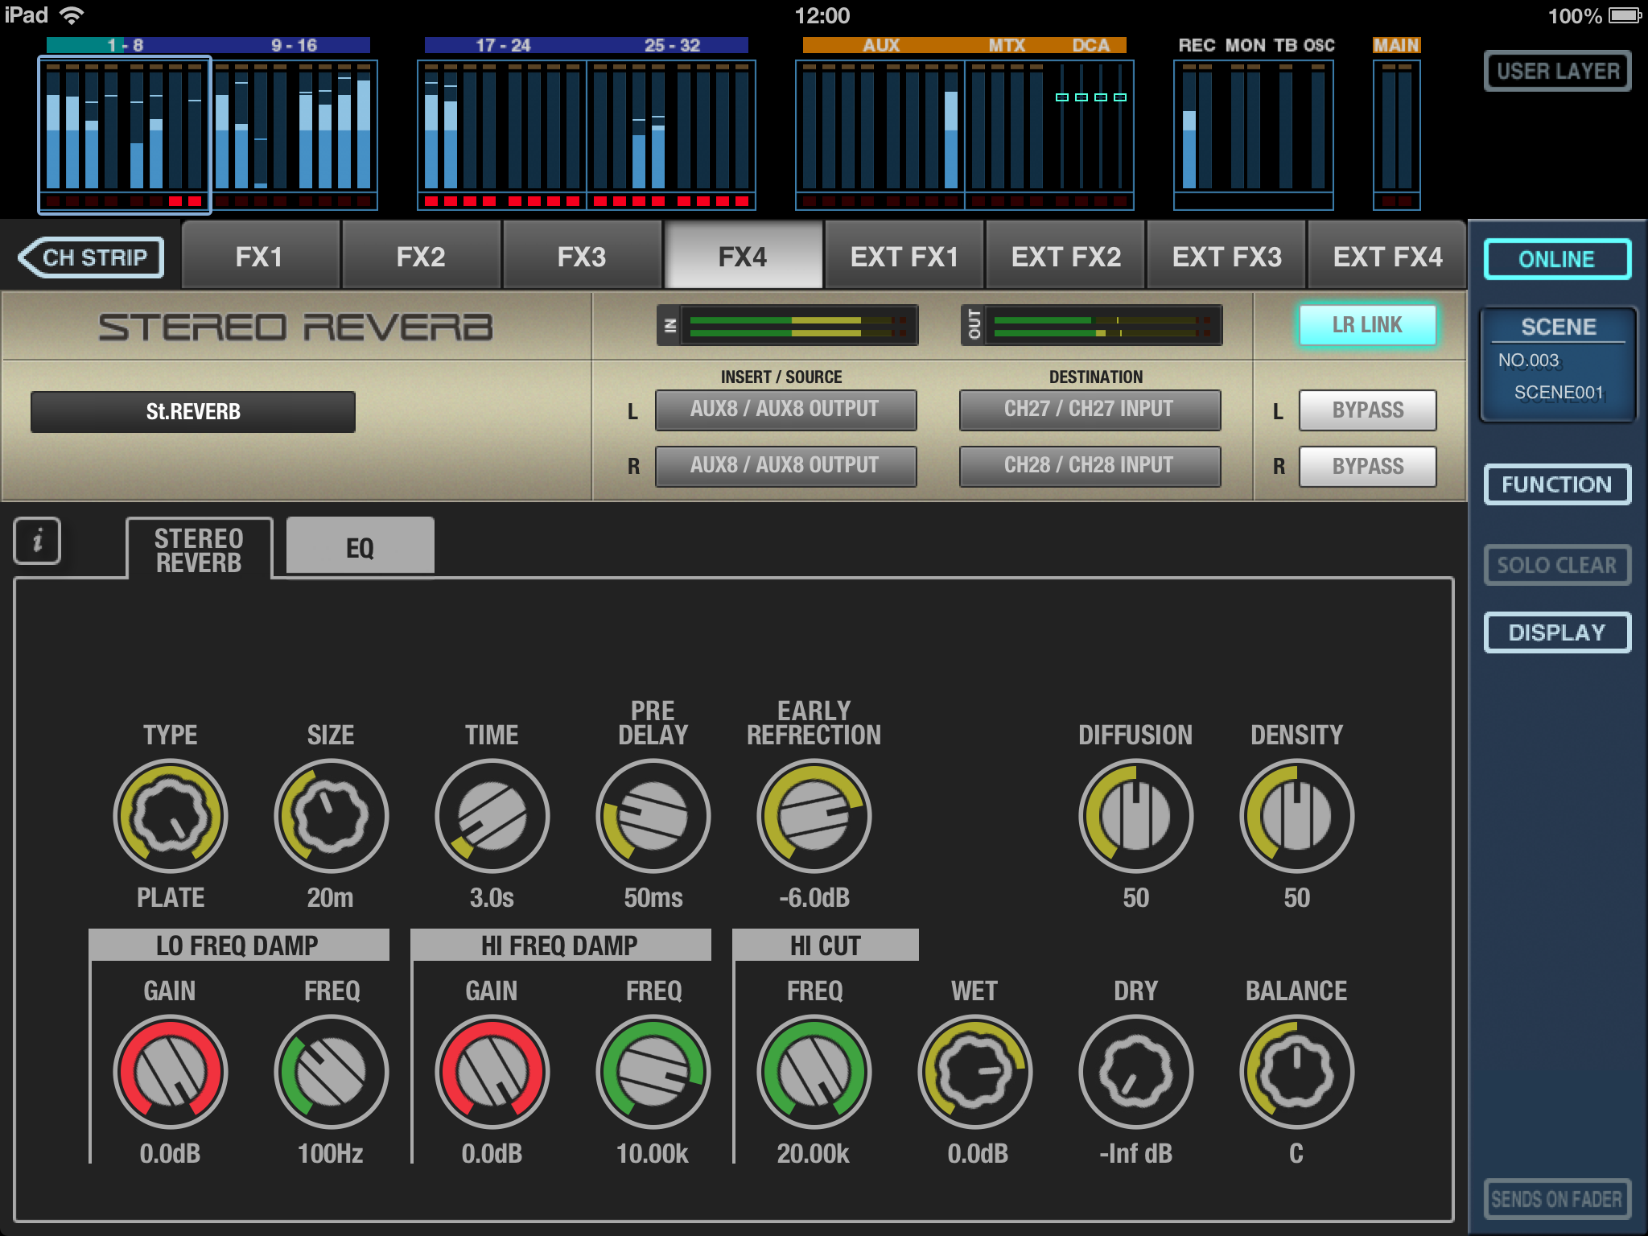1648x1236 pixels.
Task: Select the PRE DELAY knob
Action: tap(653, 816)
